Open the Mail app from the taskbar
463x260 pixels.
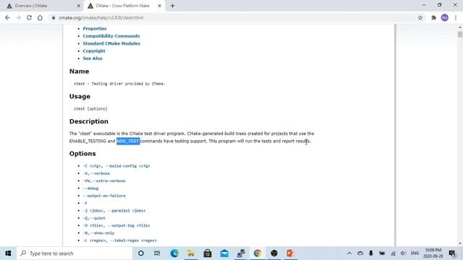[224, 253]
